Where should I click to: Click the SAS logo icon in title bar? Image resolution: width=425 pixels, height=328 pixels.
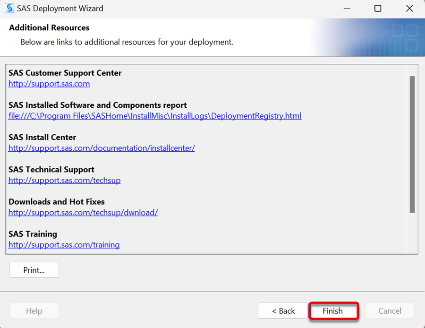click(9, 8)
